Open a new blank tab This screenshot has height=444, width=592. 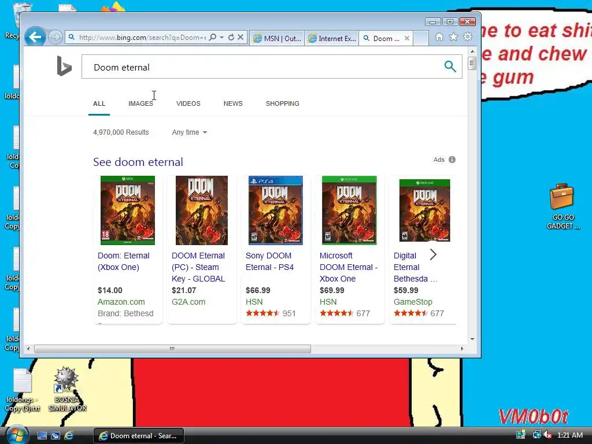click(421, 38)
